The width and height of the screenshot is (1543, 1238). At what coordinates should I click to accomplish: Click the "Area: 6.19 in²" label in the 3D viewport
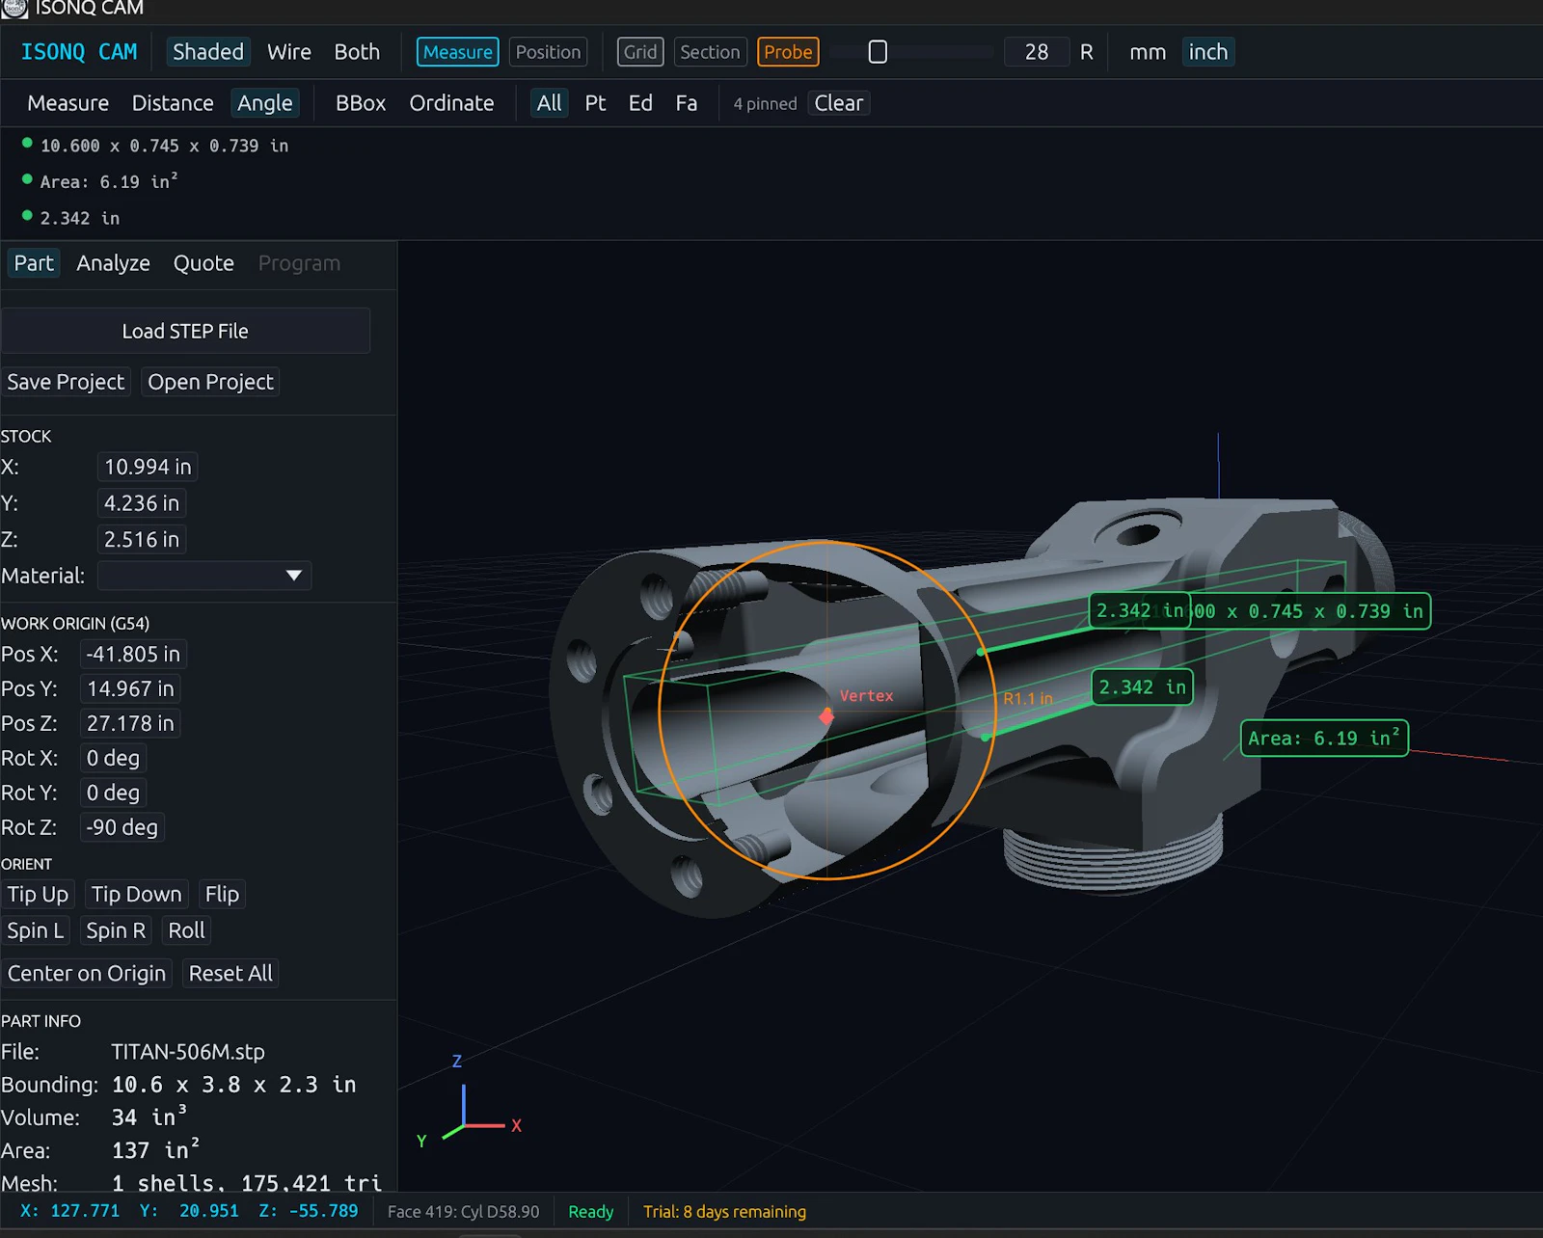click(x=1324, y=739)
